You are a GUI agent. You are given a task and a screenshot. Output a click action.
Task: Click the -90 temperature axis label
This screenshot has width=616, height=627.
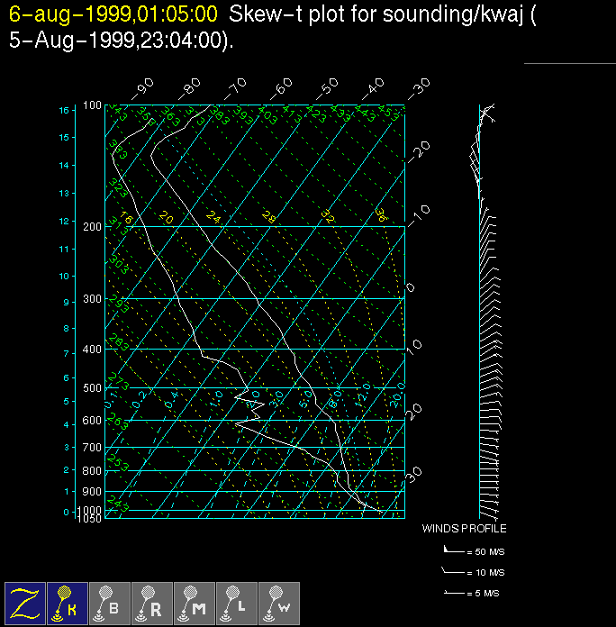[x=141, y=87]
